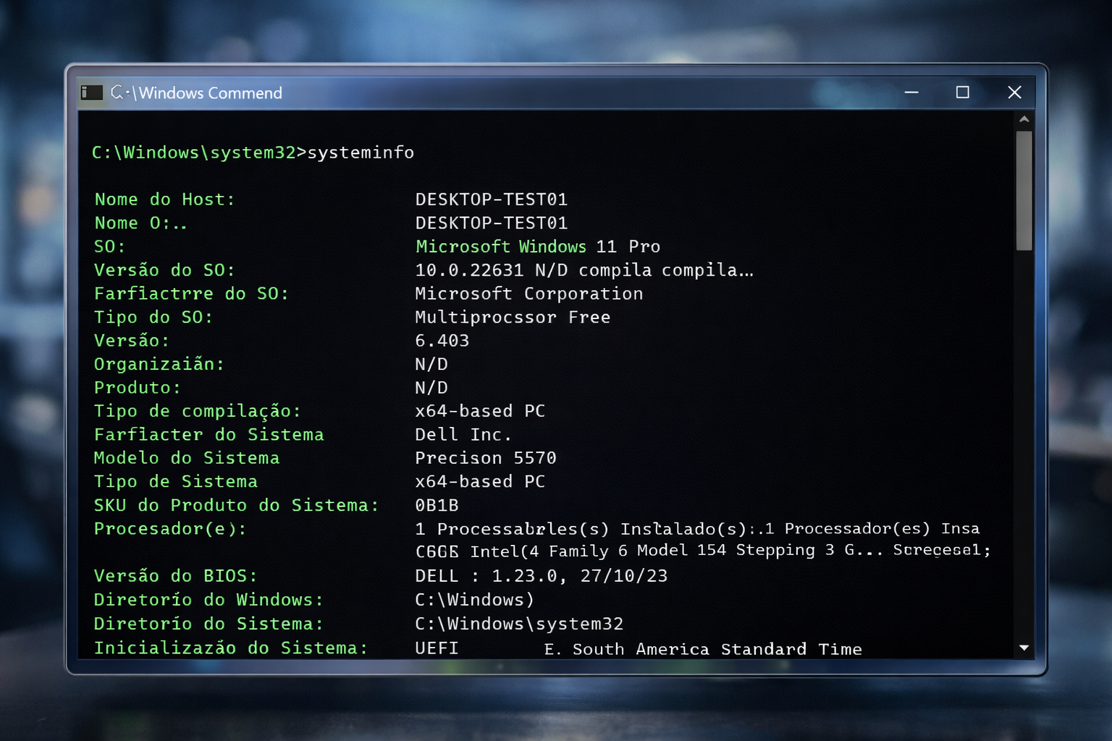Click the vertical scrollbar thumb
The image size is (1112, 741).
tap(1024, 190)
